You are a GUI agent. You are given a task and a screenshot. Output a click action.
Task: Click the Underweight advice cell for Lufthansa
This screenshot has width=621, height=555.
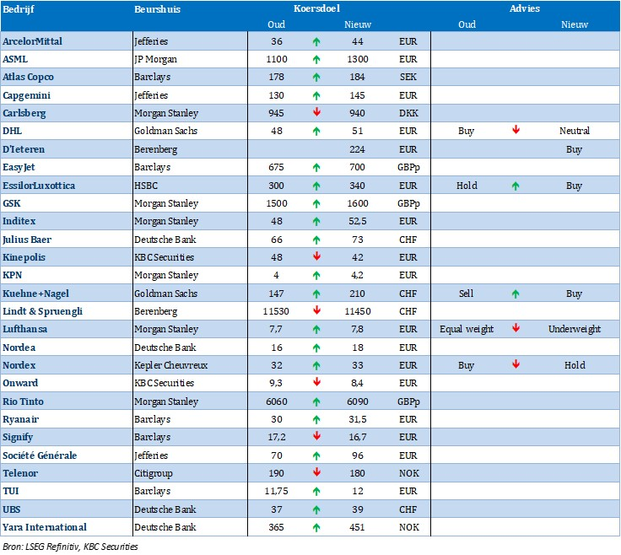click(574, 329)
